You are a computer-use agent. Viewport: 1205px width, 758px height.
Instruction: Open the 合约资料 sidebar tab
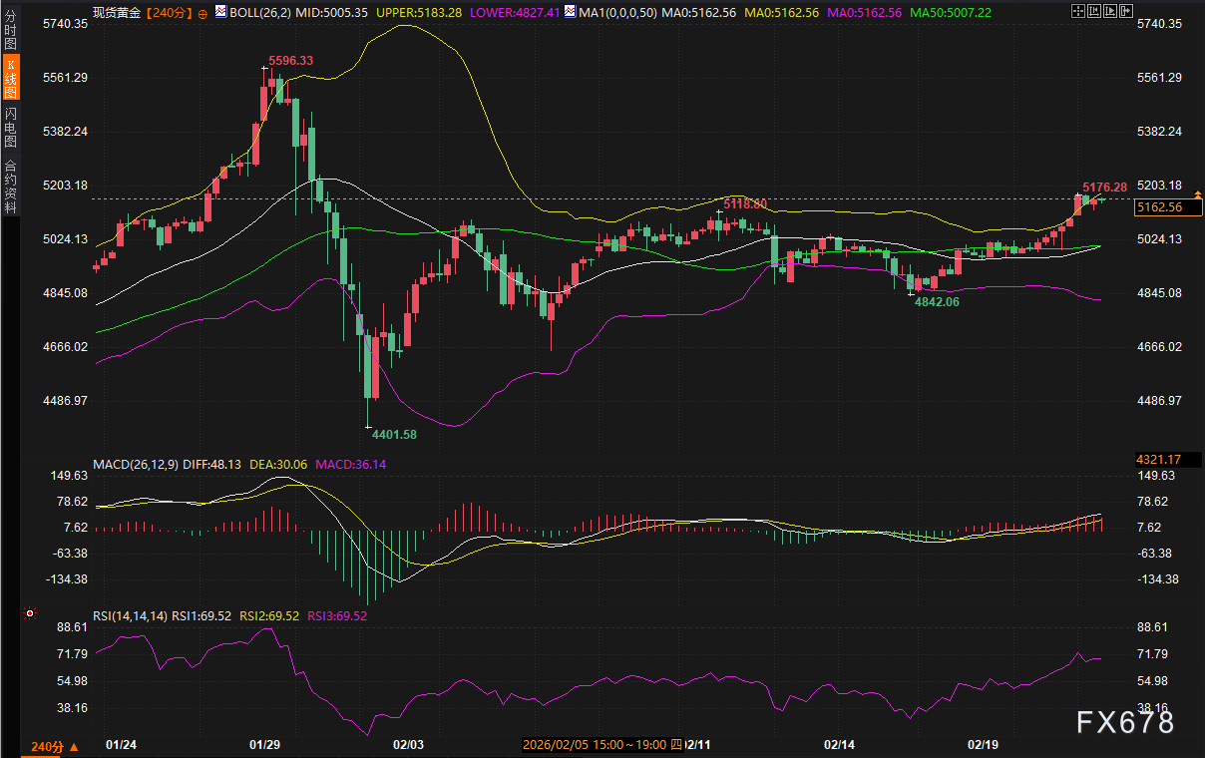[10, 187]
